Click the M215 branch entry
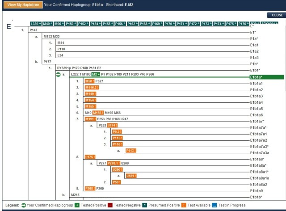Screen dimensions: 286x211 point(76,195)
